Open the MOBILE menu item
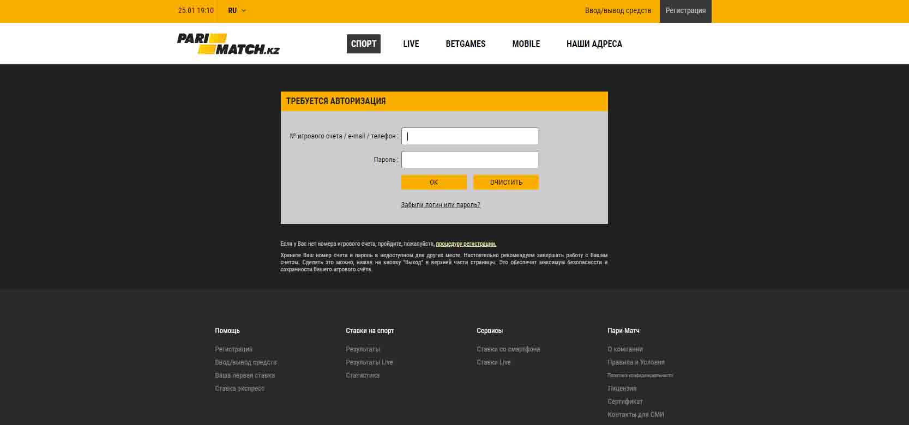Screen dimensions: 909x425 click(526, 44)
